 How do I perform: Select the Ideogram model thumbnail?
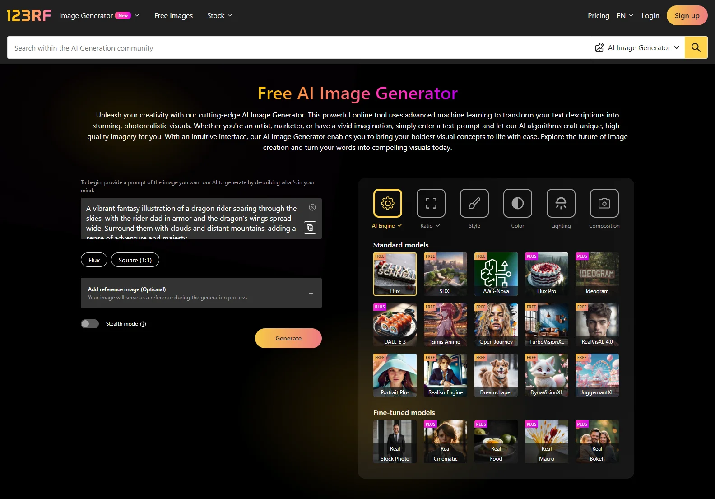pyautogui.click(x=597, y=274)
